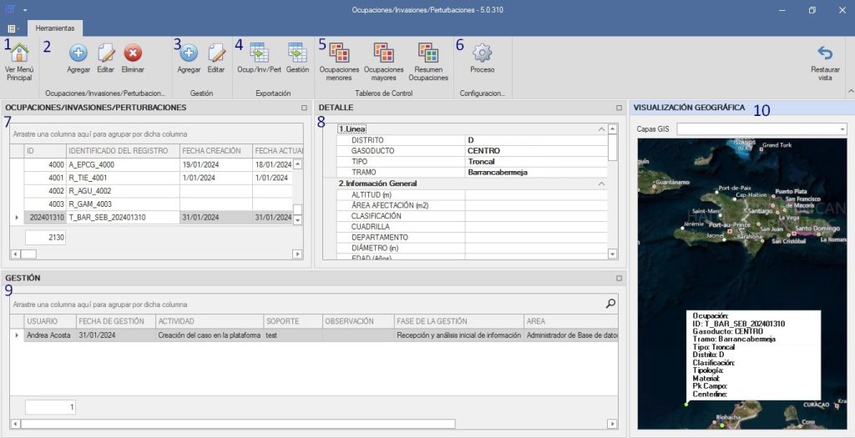The height and width of the screenshot is (438, 855).
Task: Open Ocupaciones menores dashboard
Action: (339, 54)
